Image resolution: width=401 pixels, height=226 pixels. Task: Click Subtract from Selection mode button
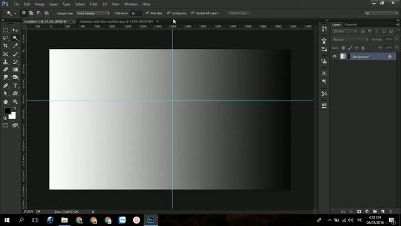[39, 13]
